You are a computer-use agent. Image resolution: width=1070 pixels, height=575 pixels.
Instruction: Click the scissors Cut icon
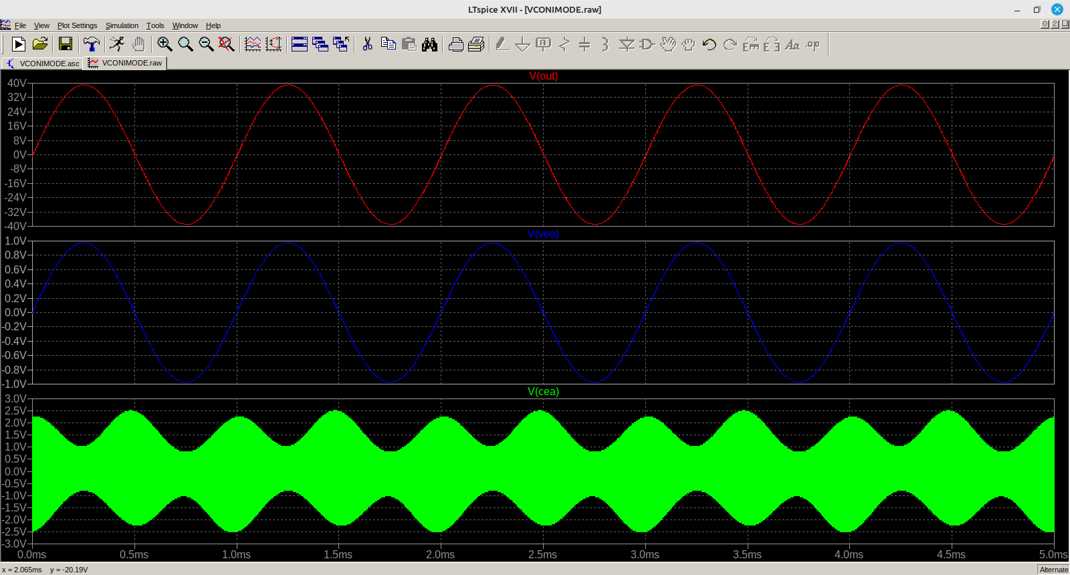coord(367,44)
